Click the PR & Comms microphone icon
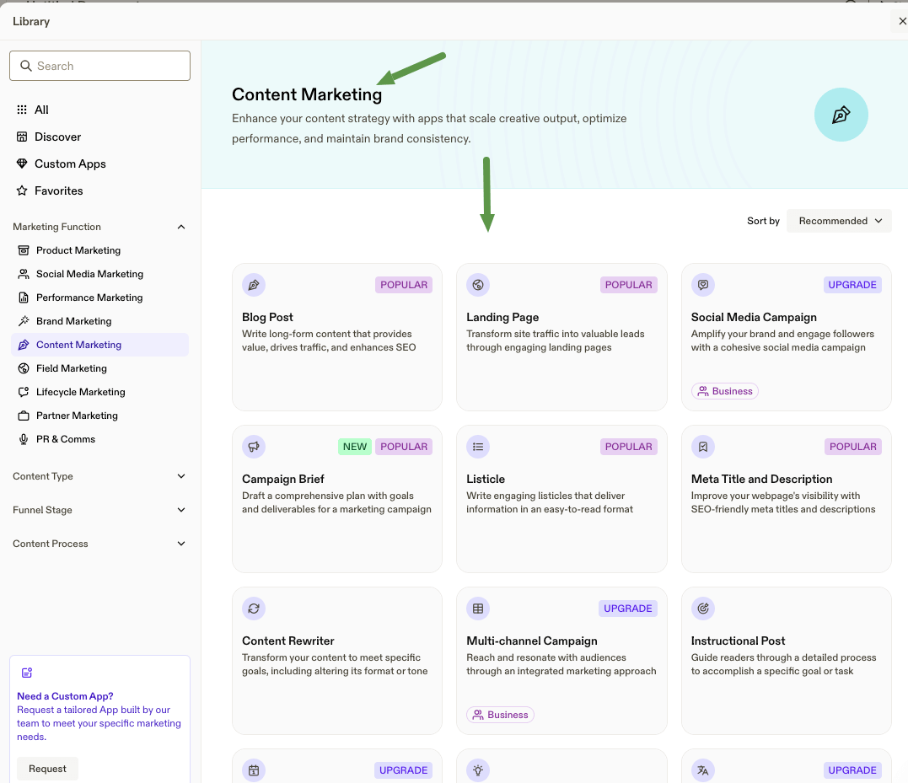 (24, 439)
